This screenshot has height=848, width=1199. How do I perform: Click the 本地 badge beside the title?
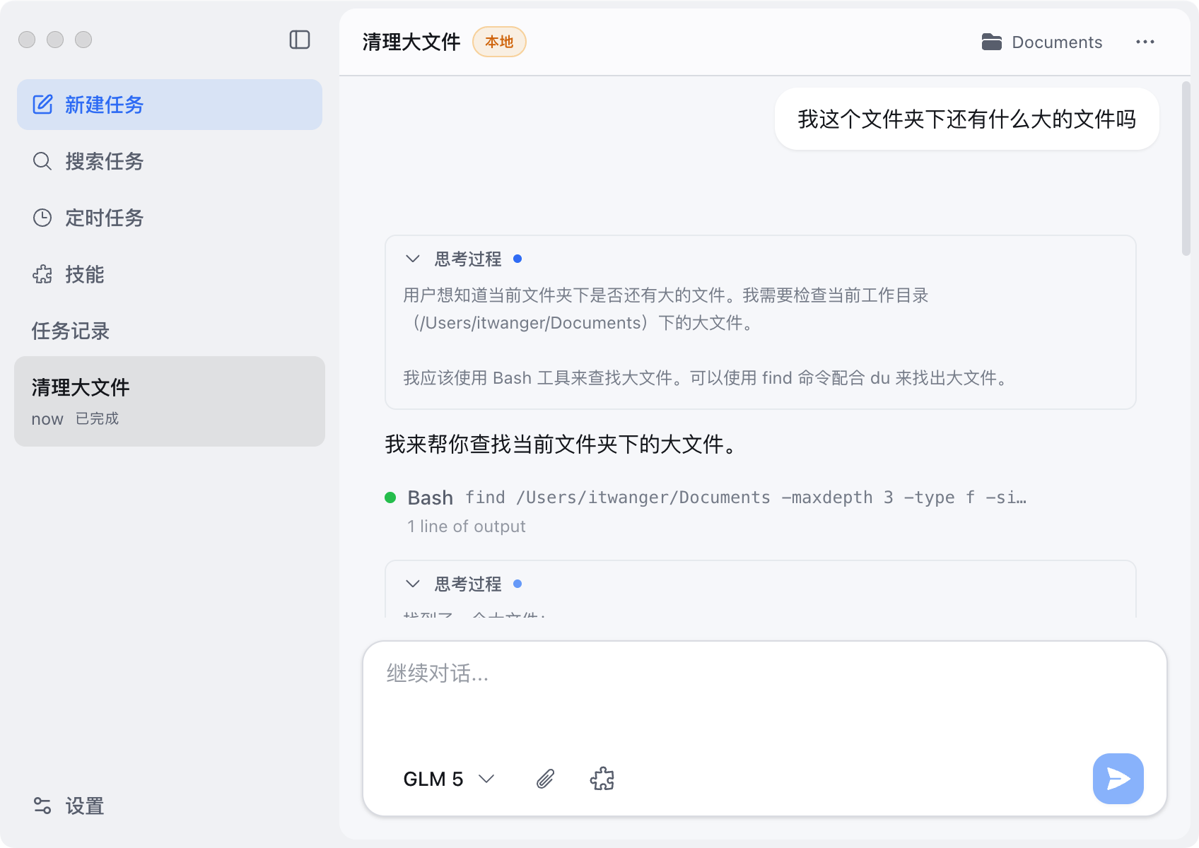pos(499,42)
